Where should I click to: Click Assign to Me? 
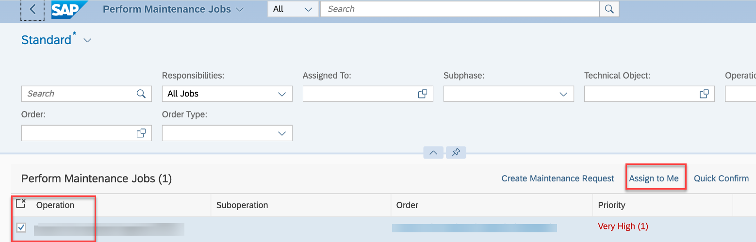click(654, 178)
